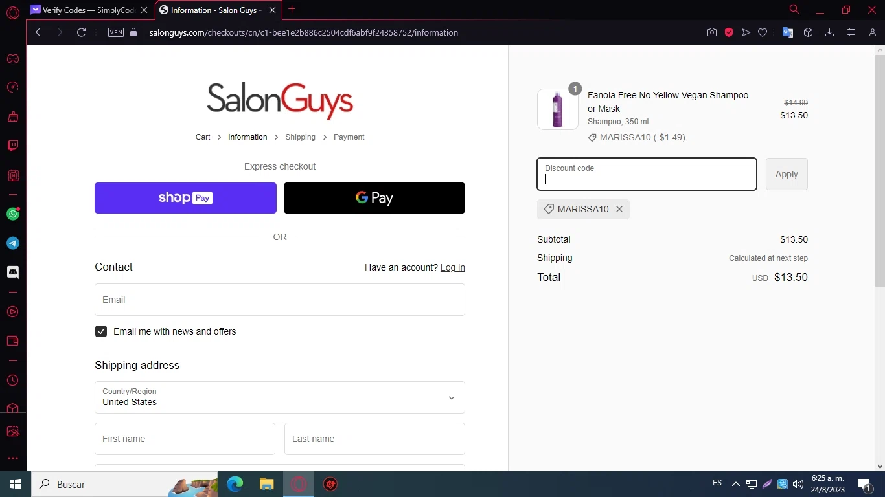Screen dimensions: 885x497
Task: Open the profile account icon
Action: pyautogui.click(x=873, y=32)
